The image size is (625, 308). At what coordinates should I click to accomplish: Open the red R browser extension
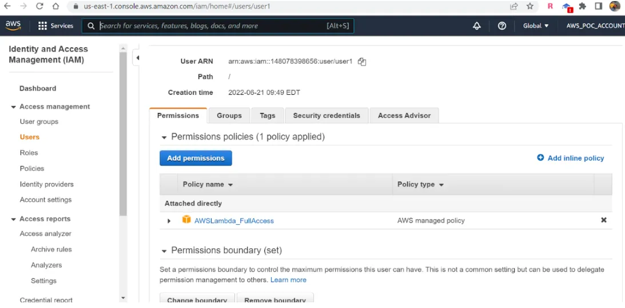click(x=550, y=6)
